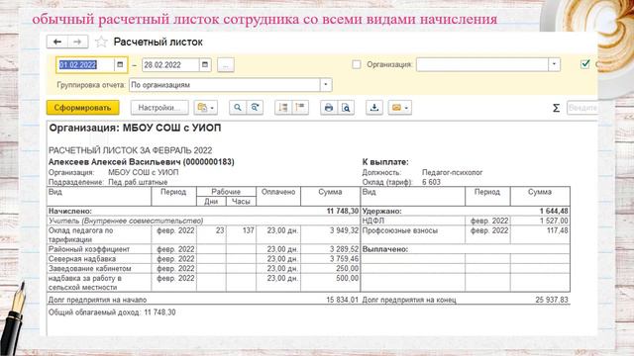Image resolution: width=634 pixels, height=356 pixels.
Task: Select the НДФЛ row label
Action: [373, 221]
